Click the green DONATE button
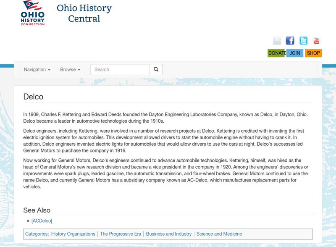Viewport: 336px width, 247px height. click(x=277, y=53)
